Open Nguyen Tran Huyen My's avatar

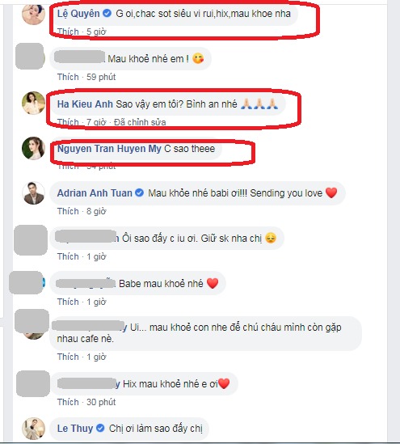point(33,148)
